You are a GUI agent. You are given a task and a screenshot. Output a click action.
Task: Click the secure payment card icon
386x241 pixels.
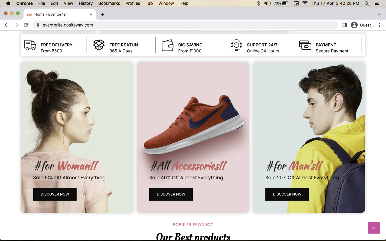pos(305,45)
